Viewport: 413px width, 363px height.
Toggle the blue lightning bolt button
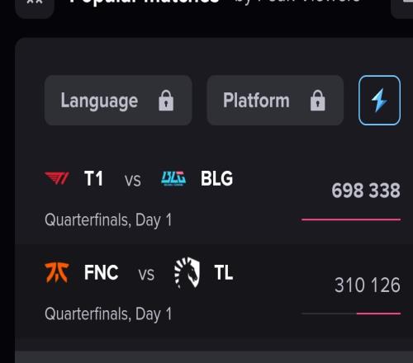tap(379, 101)
